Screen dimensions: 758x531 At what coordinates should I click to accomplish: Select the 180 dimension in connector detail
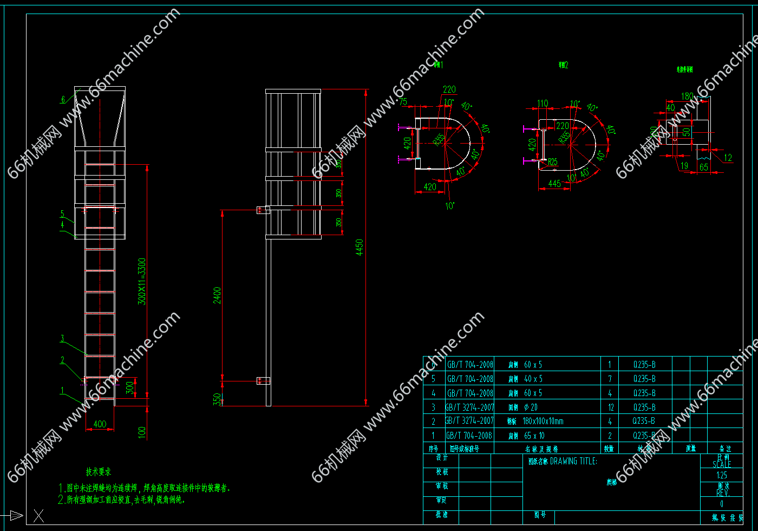[687, 96]
